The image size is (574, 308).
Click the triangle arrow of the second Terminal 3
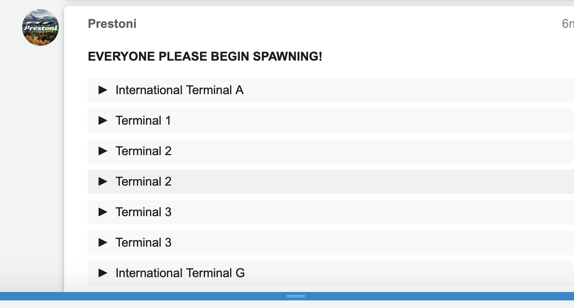pyautogui.click(x=103, y=242)
